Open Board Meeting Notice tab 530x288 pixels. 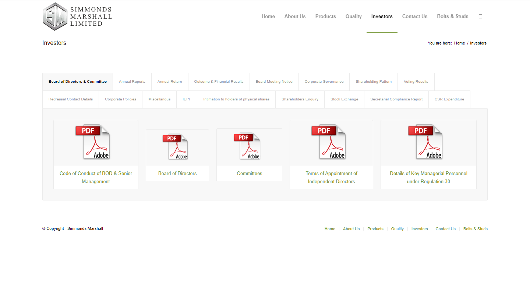(x=274, y=82)
